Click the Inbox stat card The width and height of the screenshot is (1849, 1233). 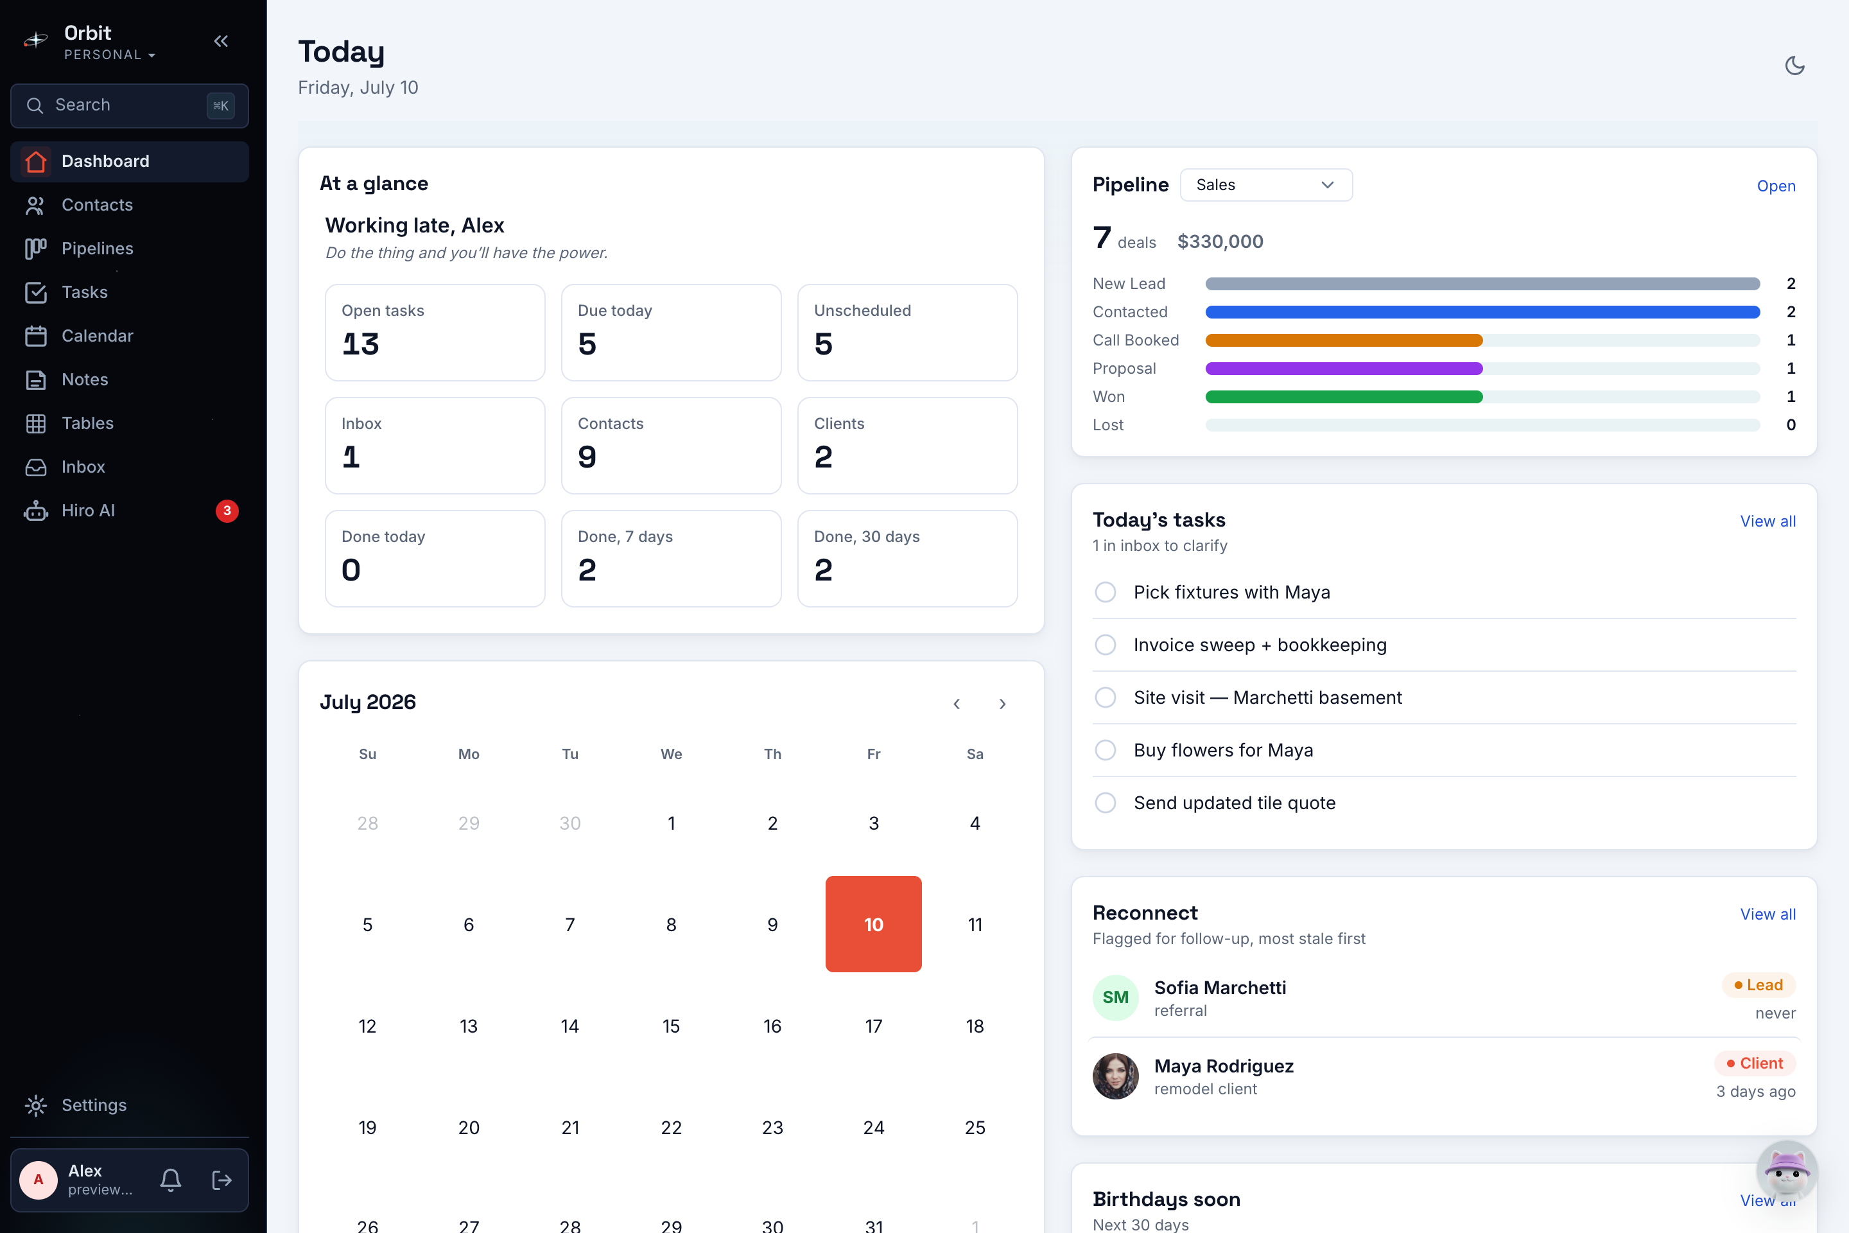coord(435,446)
